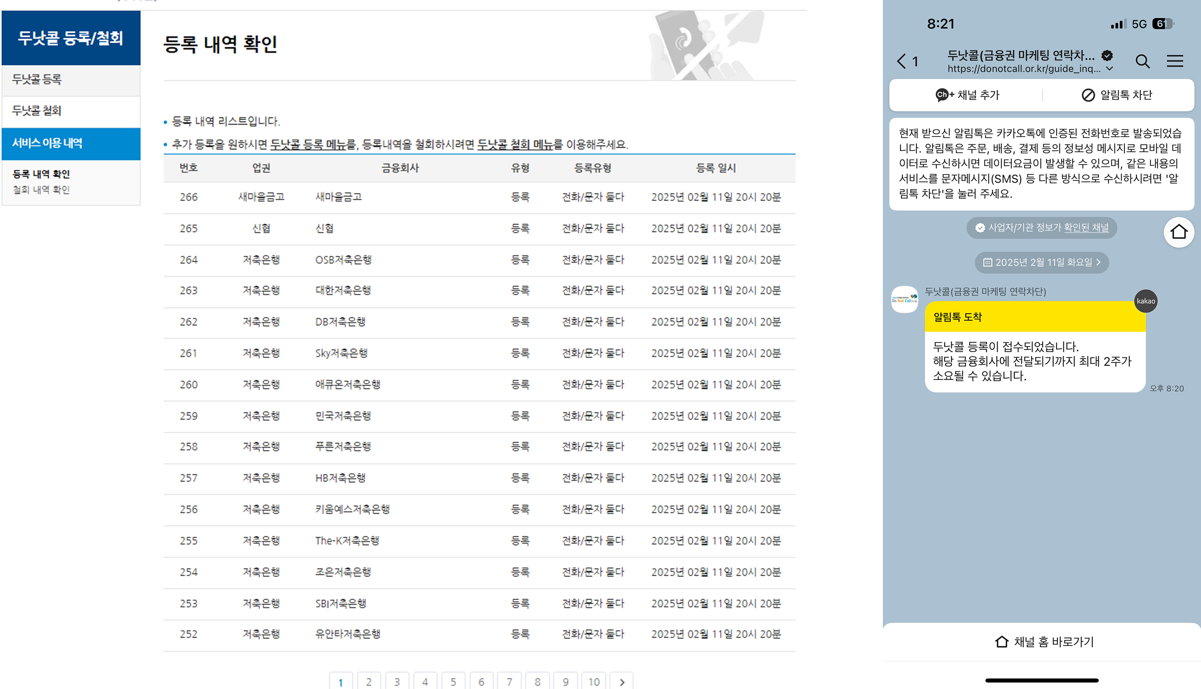Click the 등록 일시 column header

716,168
